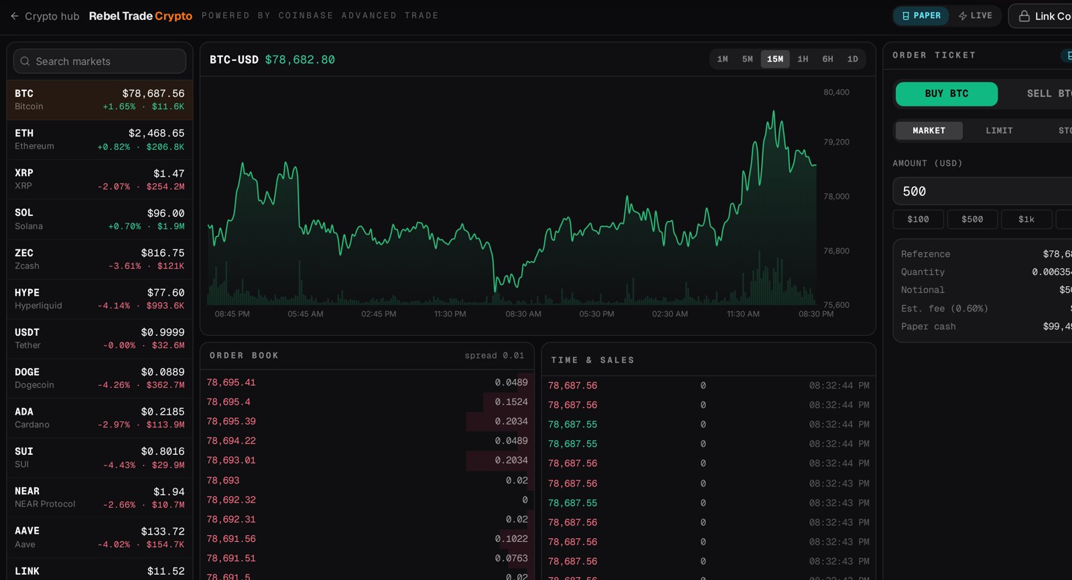The height and width of the screenshot is (580, 1072).
Task: Choose the MARKET order type
Action: (x=929, y=130)
